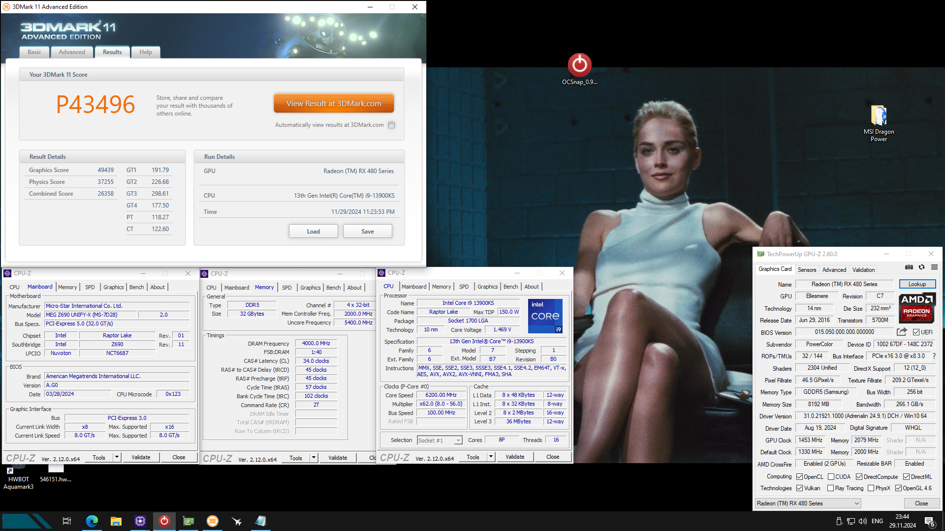Open the Start menu on the taskbar
Image resolution: width=945 pixels, height=531 pixels.
click(27, 521)
